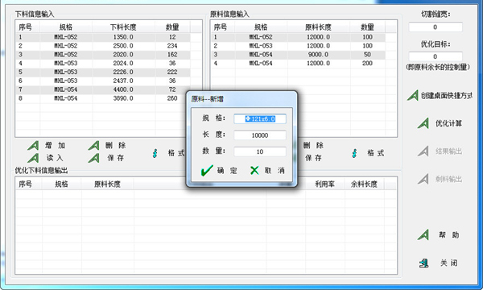This screenshot has height=290, width=483.
Task: Open 格式 info for the 原料 table
Action: pyautogui.click(x=368, y=153)
